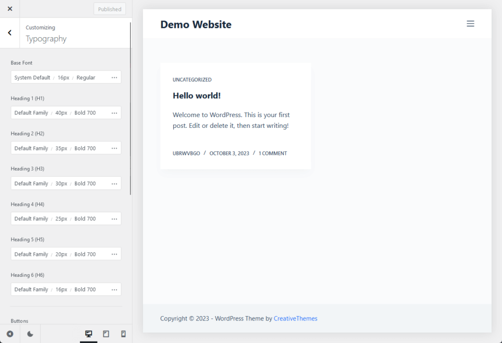Click the Heading 2 three-dots icon

coord(114,148)
